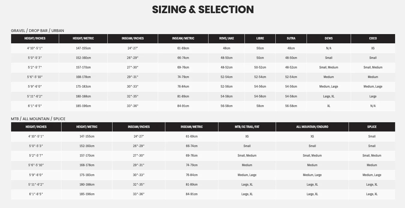Click the MTB/XC TRAIL/FAT column header
Viewport: 405px width, 208px height.
click(247, 127)
